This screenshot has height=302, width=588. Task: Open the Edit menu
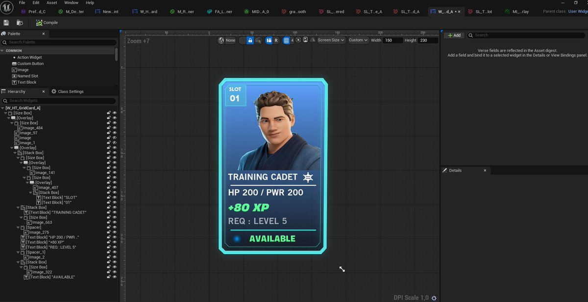pos(36,2)
